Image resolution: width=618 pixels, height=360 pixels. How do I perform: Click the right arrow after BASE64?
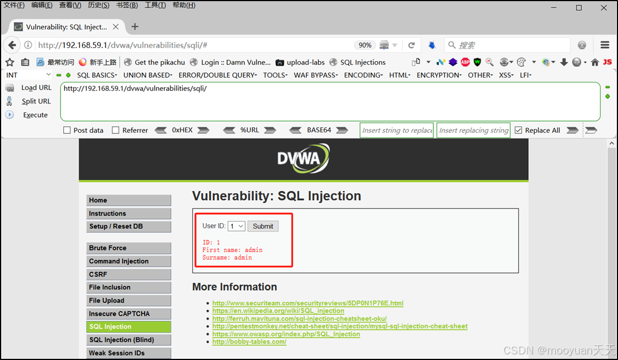point(342,130)
